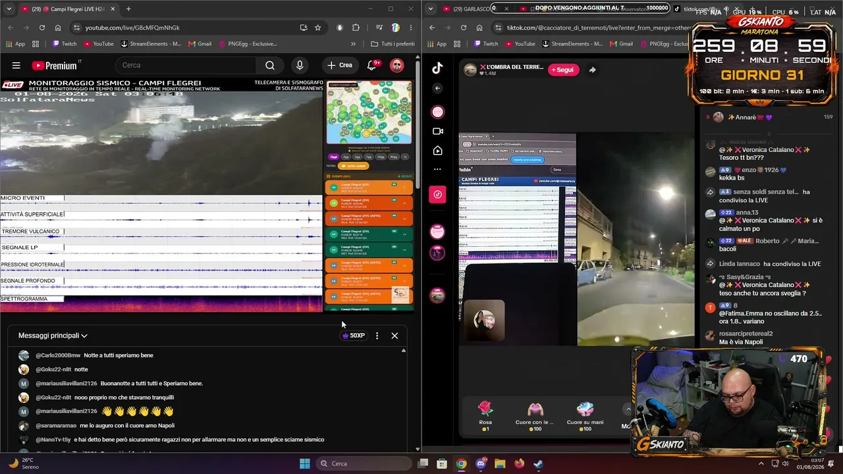The image size is (843, 474).
Task: Open tab search dropdown in TikTok window
Action: click(x=431, y=9)
